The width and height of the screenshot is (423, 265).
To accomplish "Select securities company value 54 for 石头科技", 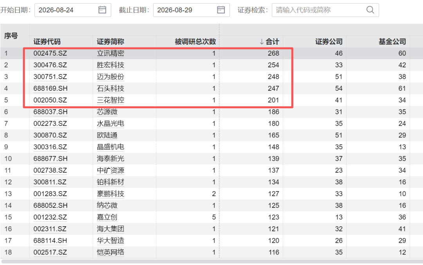I will coord(339,88).
